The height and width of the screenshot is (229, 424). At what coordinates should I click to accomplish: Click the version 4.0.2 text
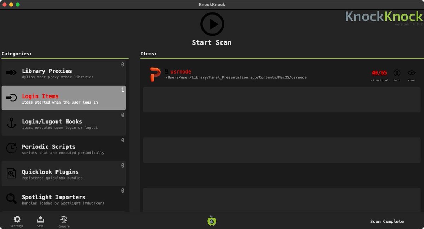point(408,24)
